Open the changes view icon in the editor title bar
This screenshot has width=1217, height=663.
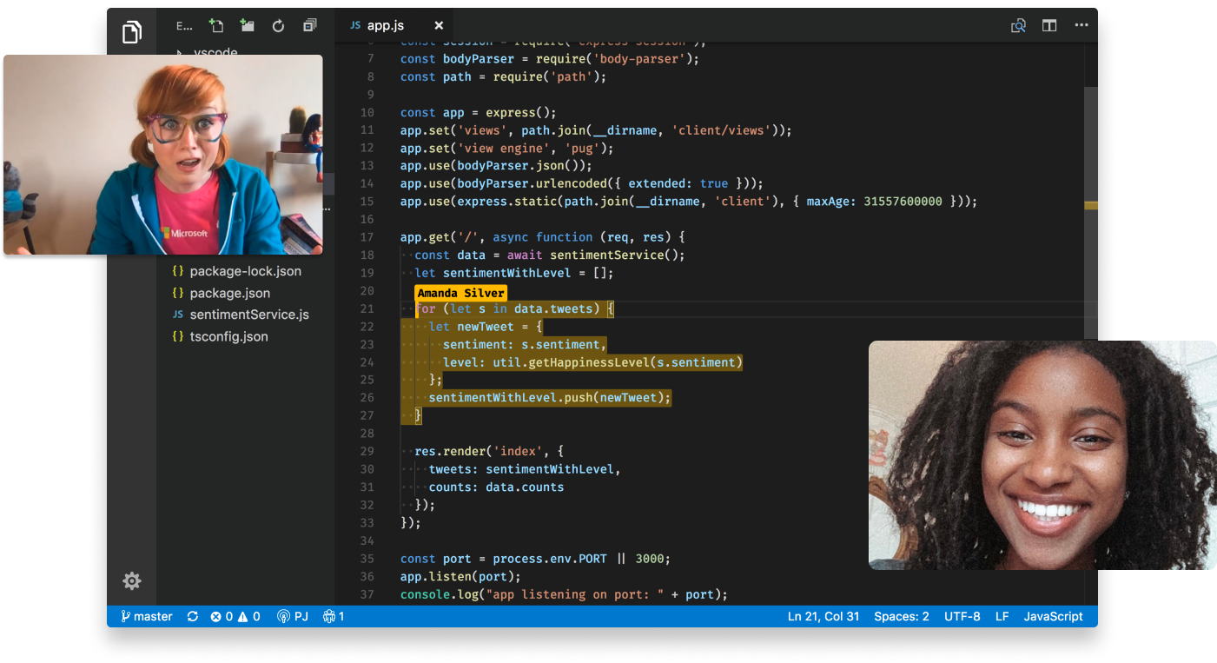point(1018,26)
